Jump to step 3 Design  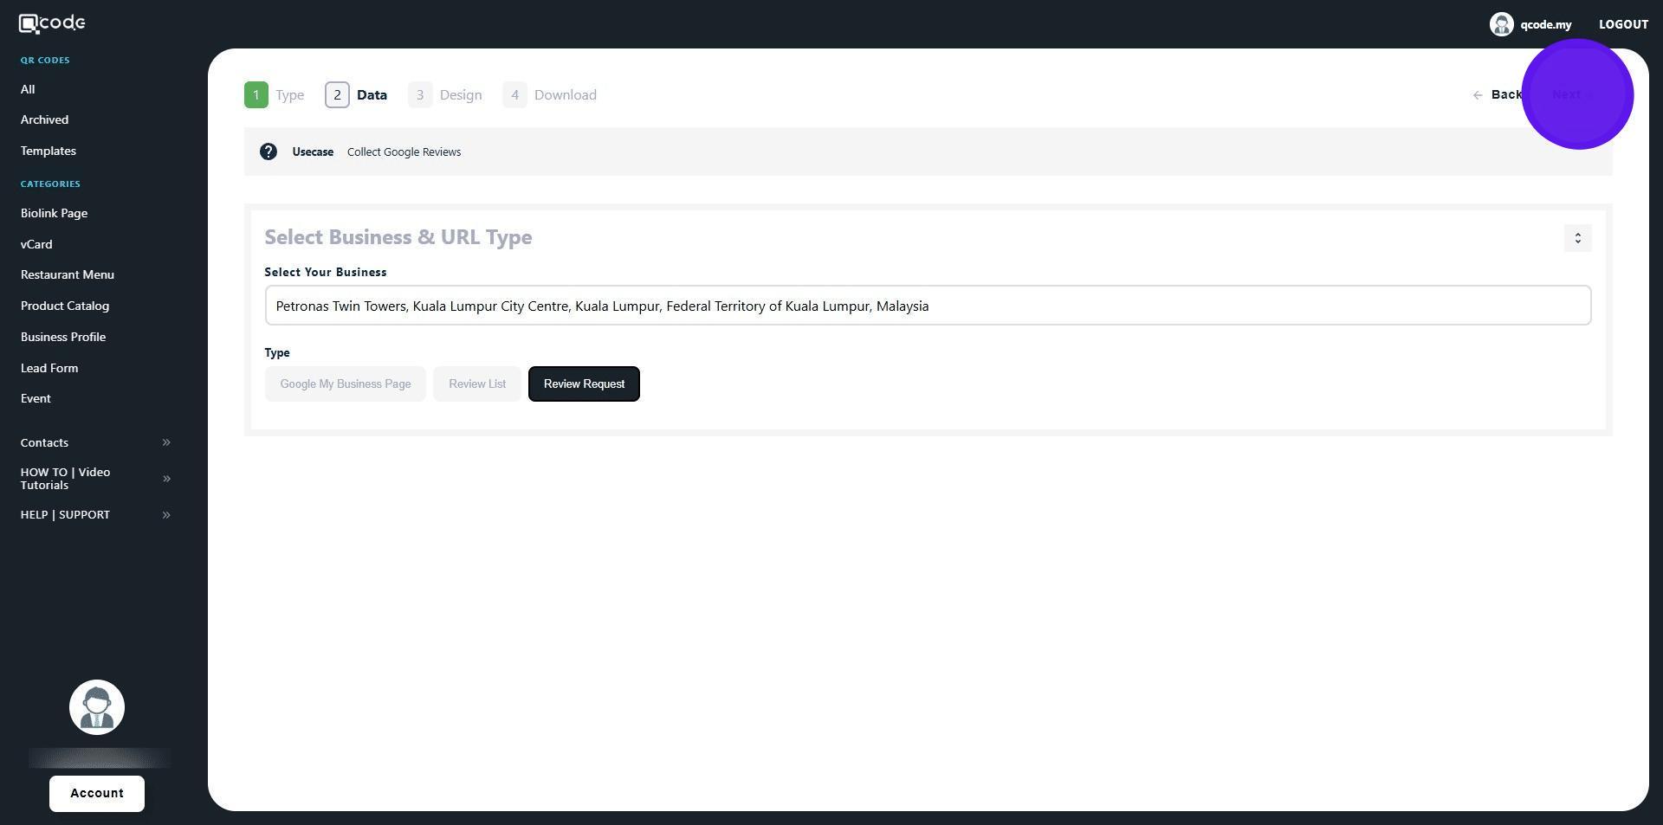click(x=445, y=95)
